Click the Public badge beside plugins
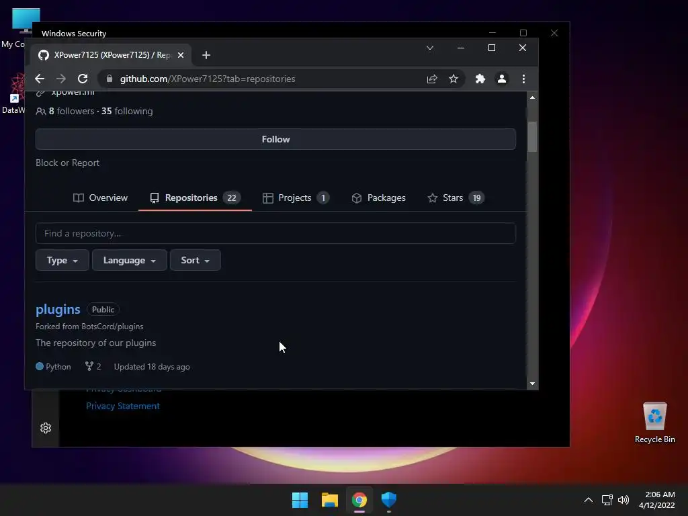Image resolution: width=688 pixels, height=516 pixels. point(103,309)
